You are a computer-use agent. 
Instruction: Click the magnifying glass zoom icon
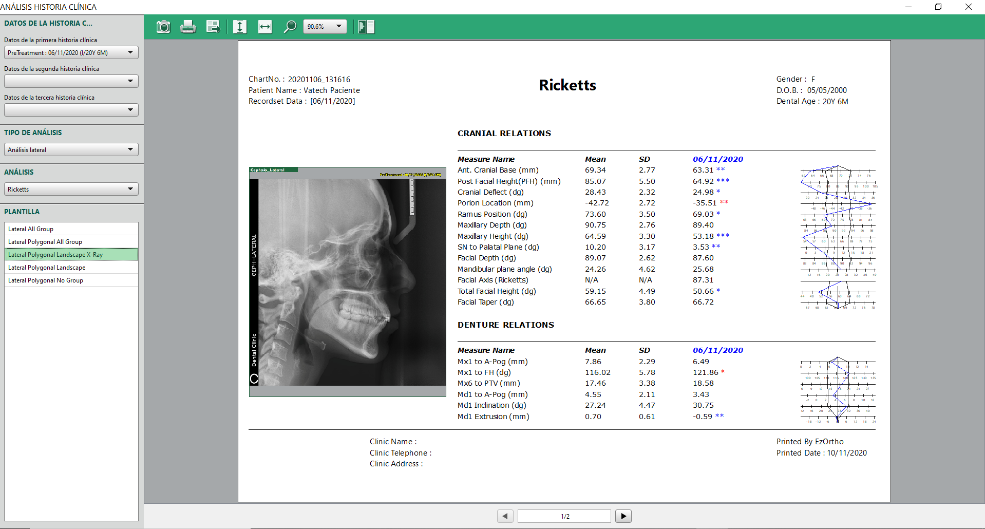pyautogui.click(x=290, y=27)
